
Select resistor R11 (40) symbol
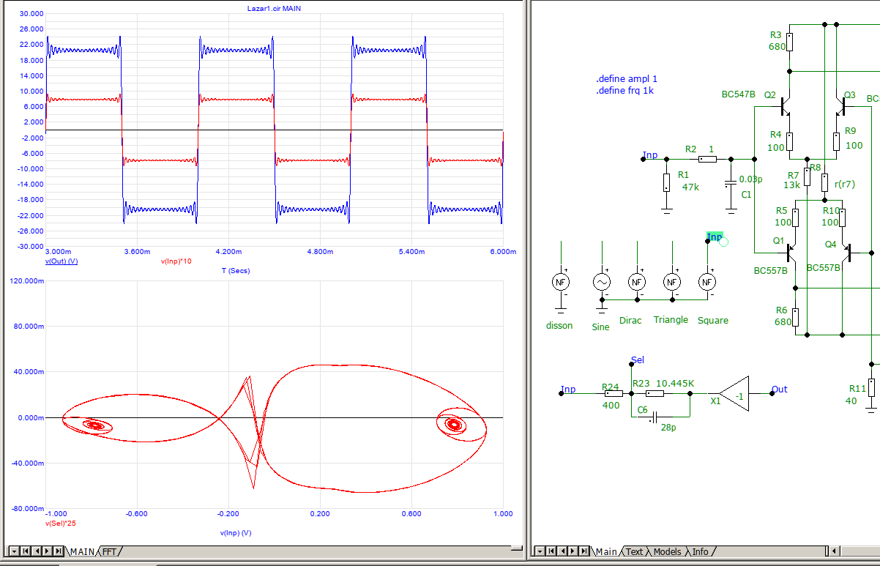[871, 389]
